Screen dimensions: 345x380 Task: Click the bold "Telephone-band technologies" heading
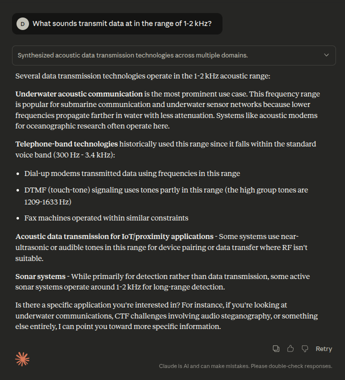tap(67, 144)
